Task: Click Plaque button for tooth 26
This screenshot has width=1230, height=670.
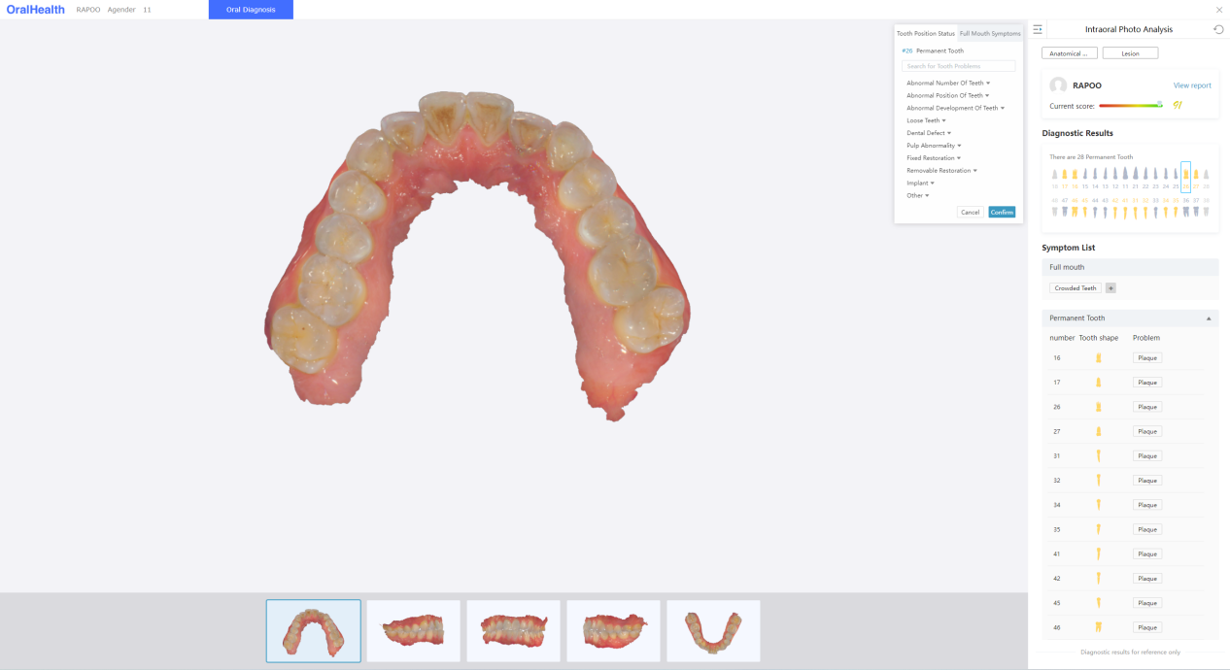Action: (x=1147, y=407)
